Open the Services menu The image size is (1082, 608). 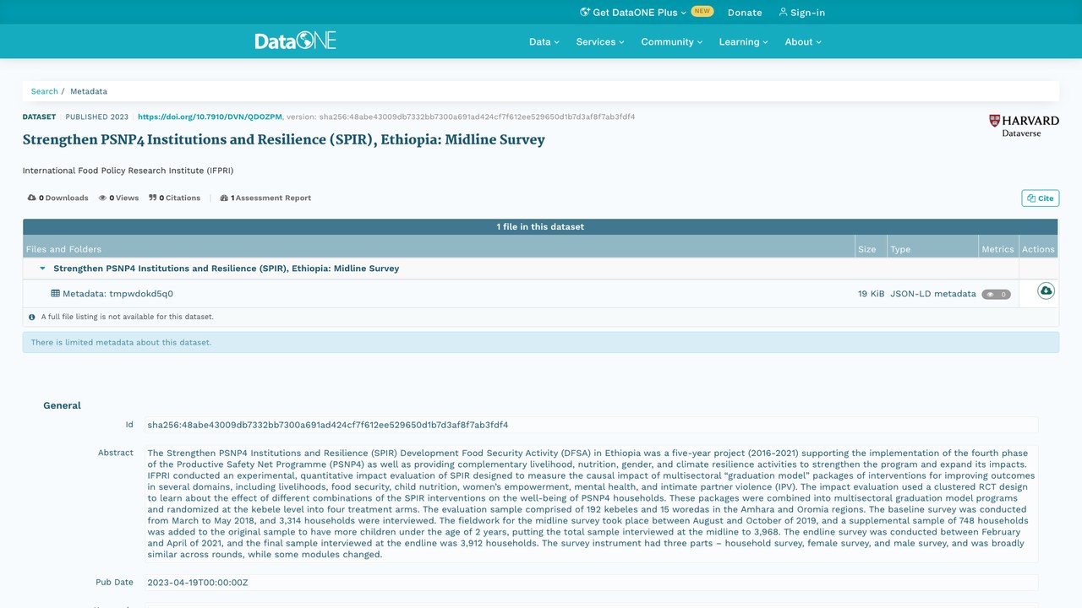tap(600, 41)
